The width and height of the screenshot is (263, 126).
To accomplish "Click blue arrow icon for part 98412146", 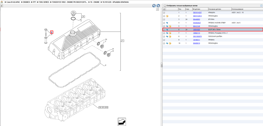I will pyautogui.click(x=167, y=26).
